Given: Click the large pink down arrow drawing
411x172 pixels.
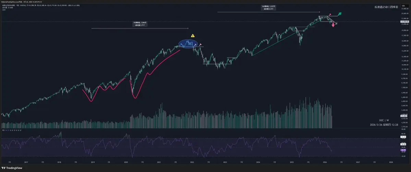Looking at the screenshot, I should click(x=333, y=25).
